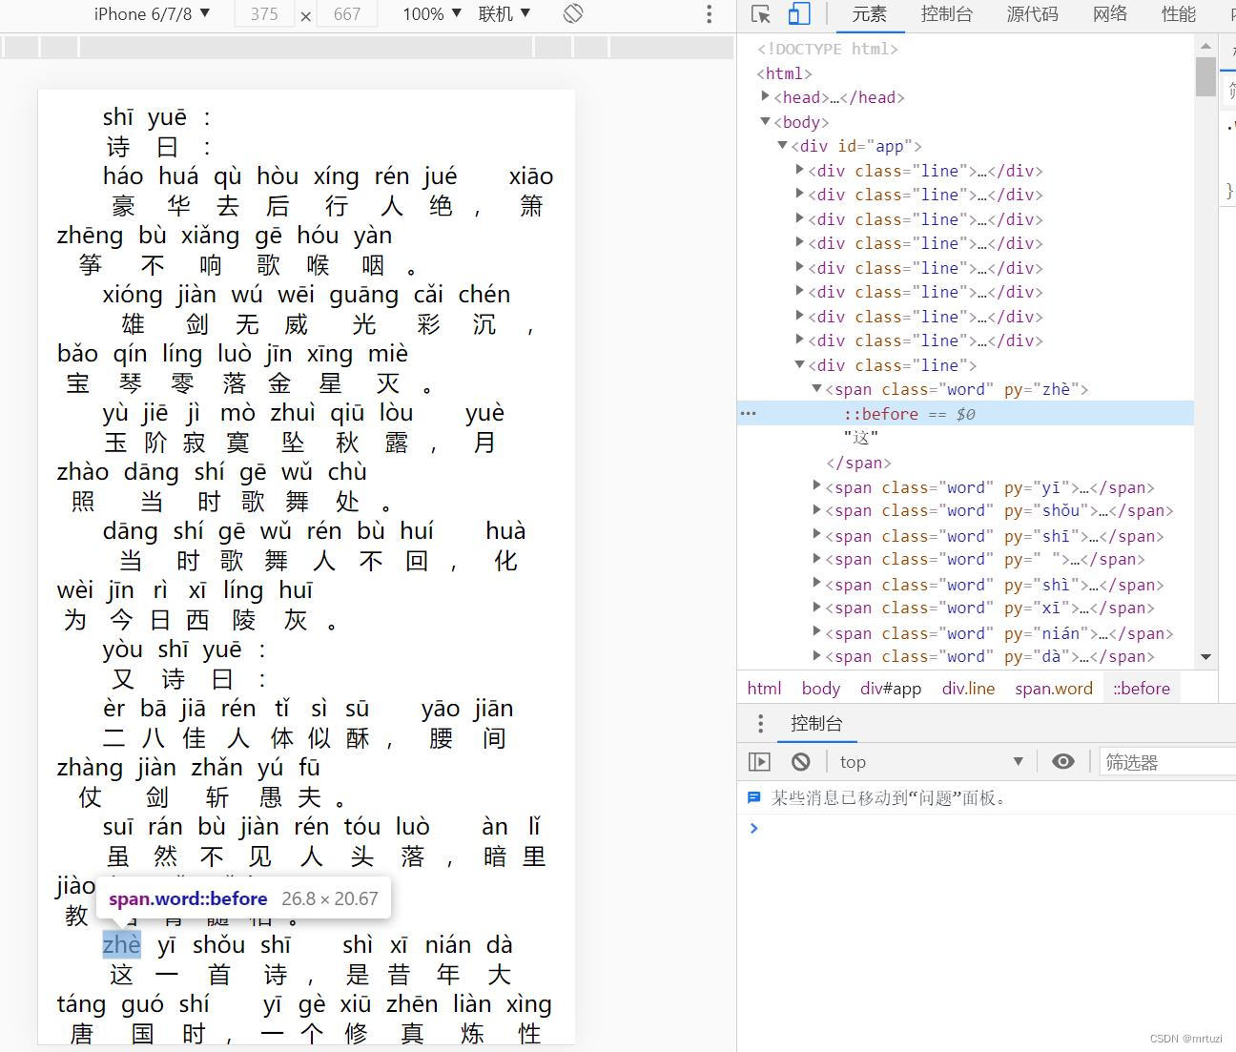Expand the span with py=nián
Screen dimensions: 1236x1052
(x=816, y=631)
